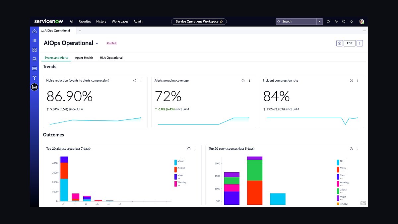398x224 pixels.
Task: Open the table records icon in the sidebar
Action: click(x=34, y=68)
